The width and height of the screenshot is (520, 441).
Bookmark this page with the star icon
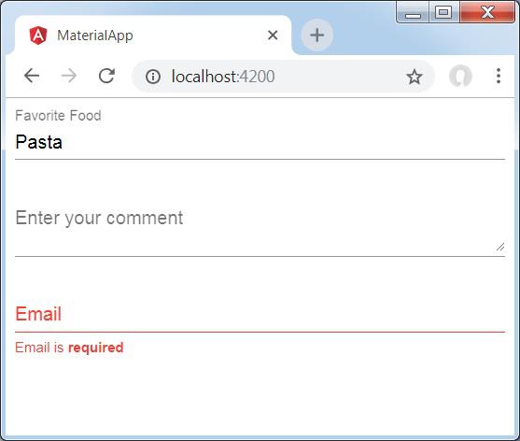(415, 77)
